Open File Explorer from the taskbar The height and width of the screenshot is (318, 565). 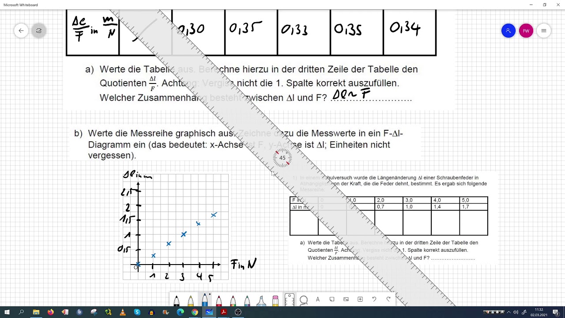(36, 312)
